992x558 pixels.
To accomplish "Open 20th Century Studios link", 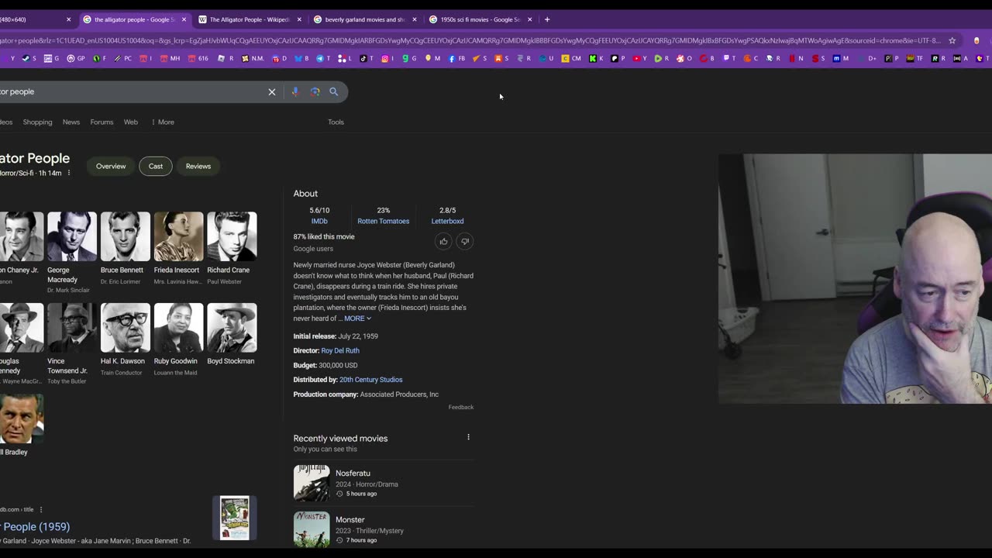I will pos(371,380).
